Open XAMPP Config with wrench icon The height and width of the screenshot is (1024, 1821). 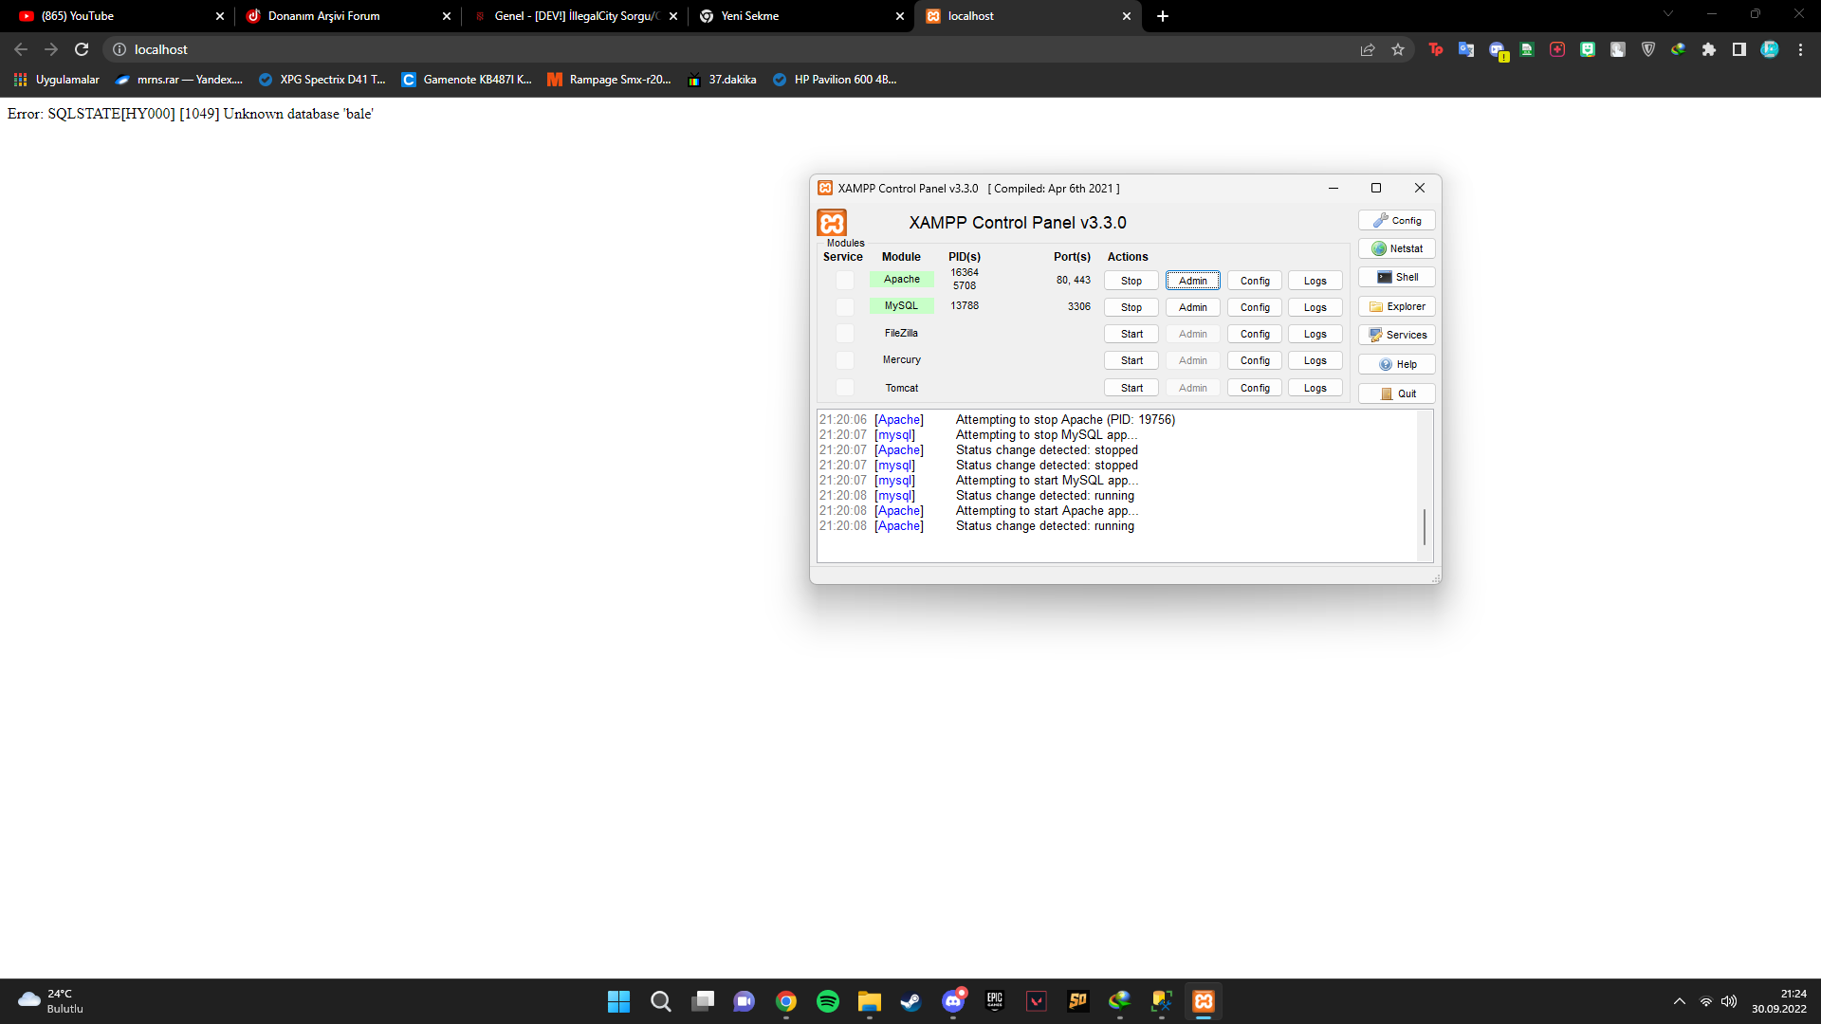click(1396, 220)
